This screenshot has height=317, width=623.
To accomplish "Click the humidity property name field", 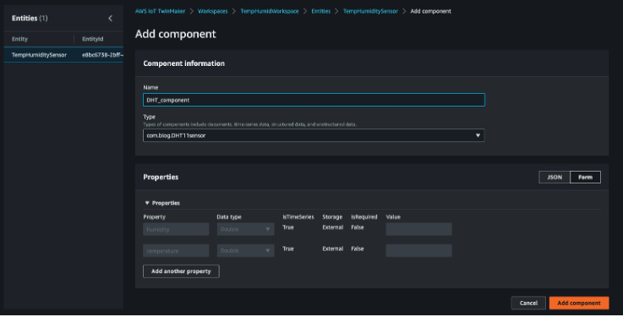I will coord(176,229).
